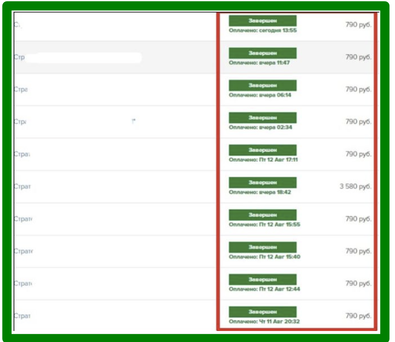Open order link in Чт 11 Авг 20:32 row
Viewport: 395px width, 342px height.
click(x=22, y=316)
